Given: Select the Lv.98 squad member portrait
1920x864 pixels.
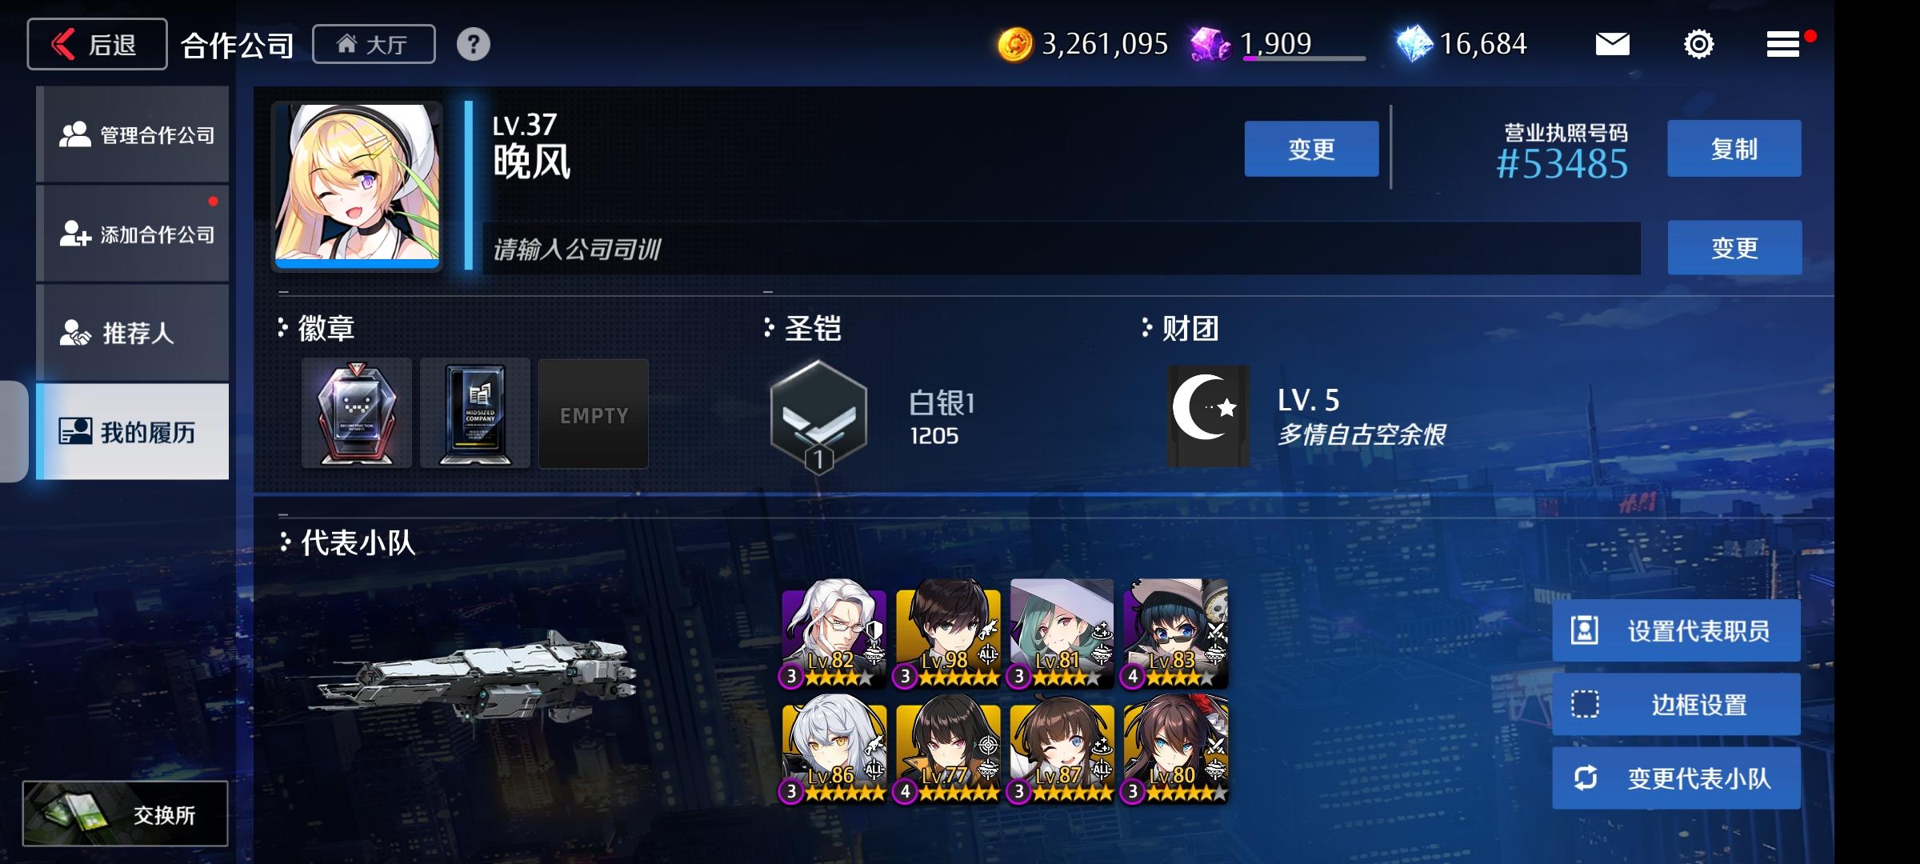Looking at the screenshot, I should [x=948, y=633].
